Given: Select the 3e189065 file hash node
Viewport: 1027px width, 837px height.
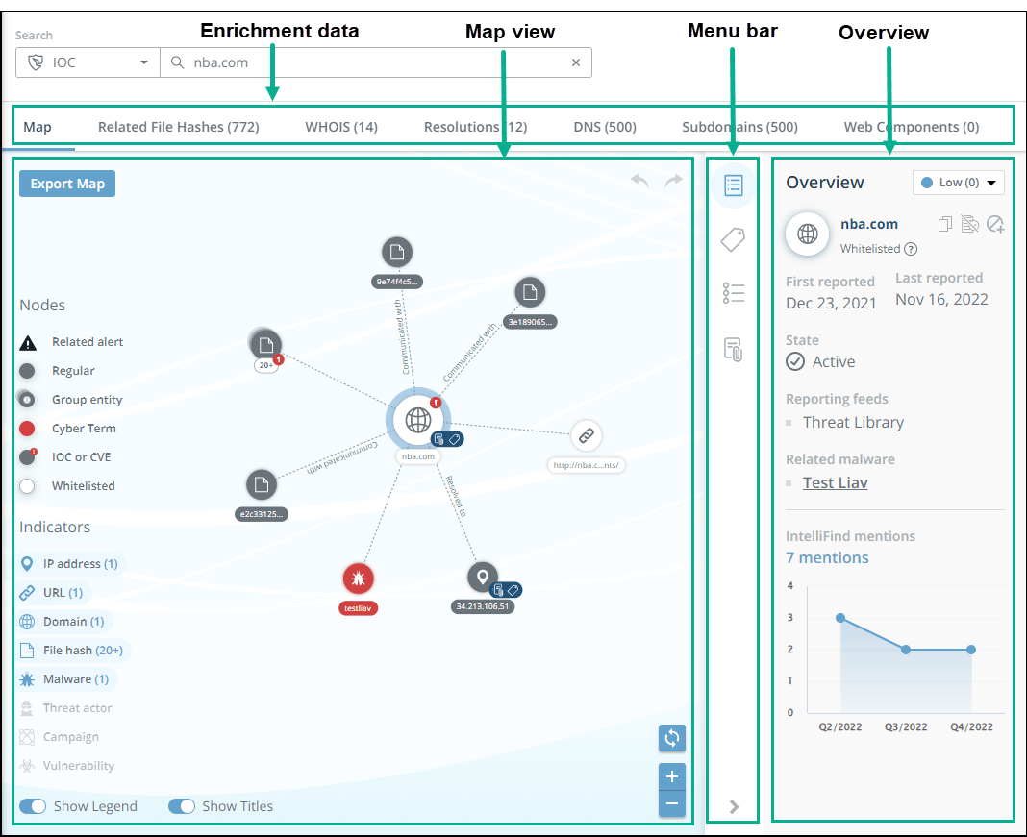Looking at the screenshot, I should click(530, 292).
